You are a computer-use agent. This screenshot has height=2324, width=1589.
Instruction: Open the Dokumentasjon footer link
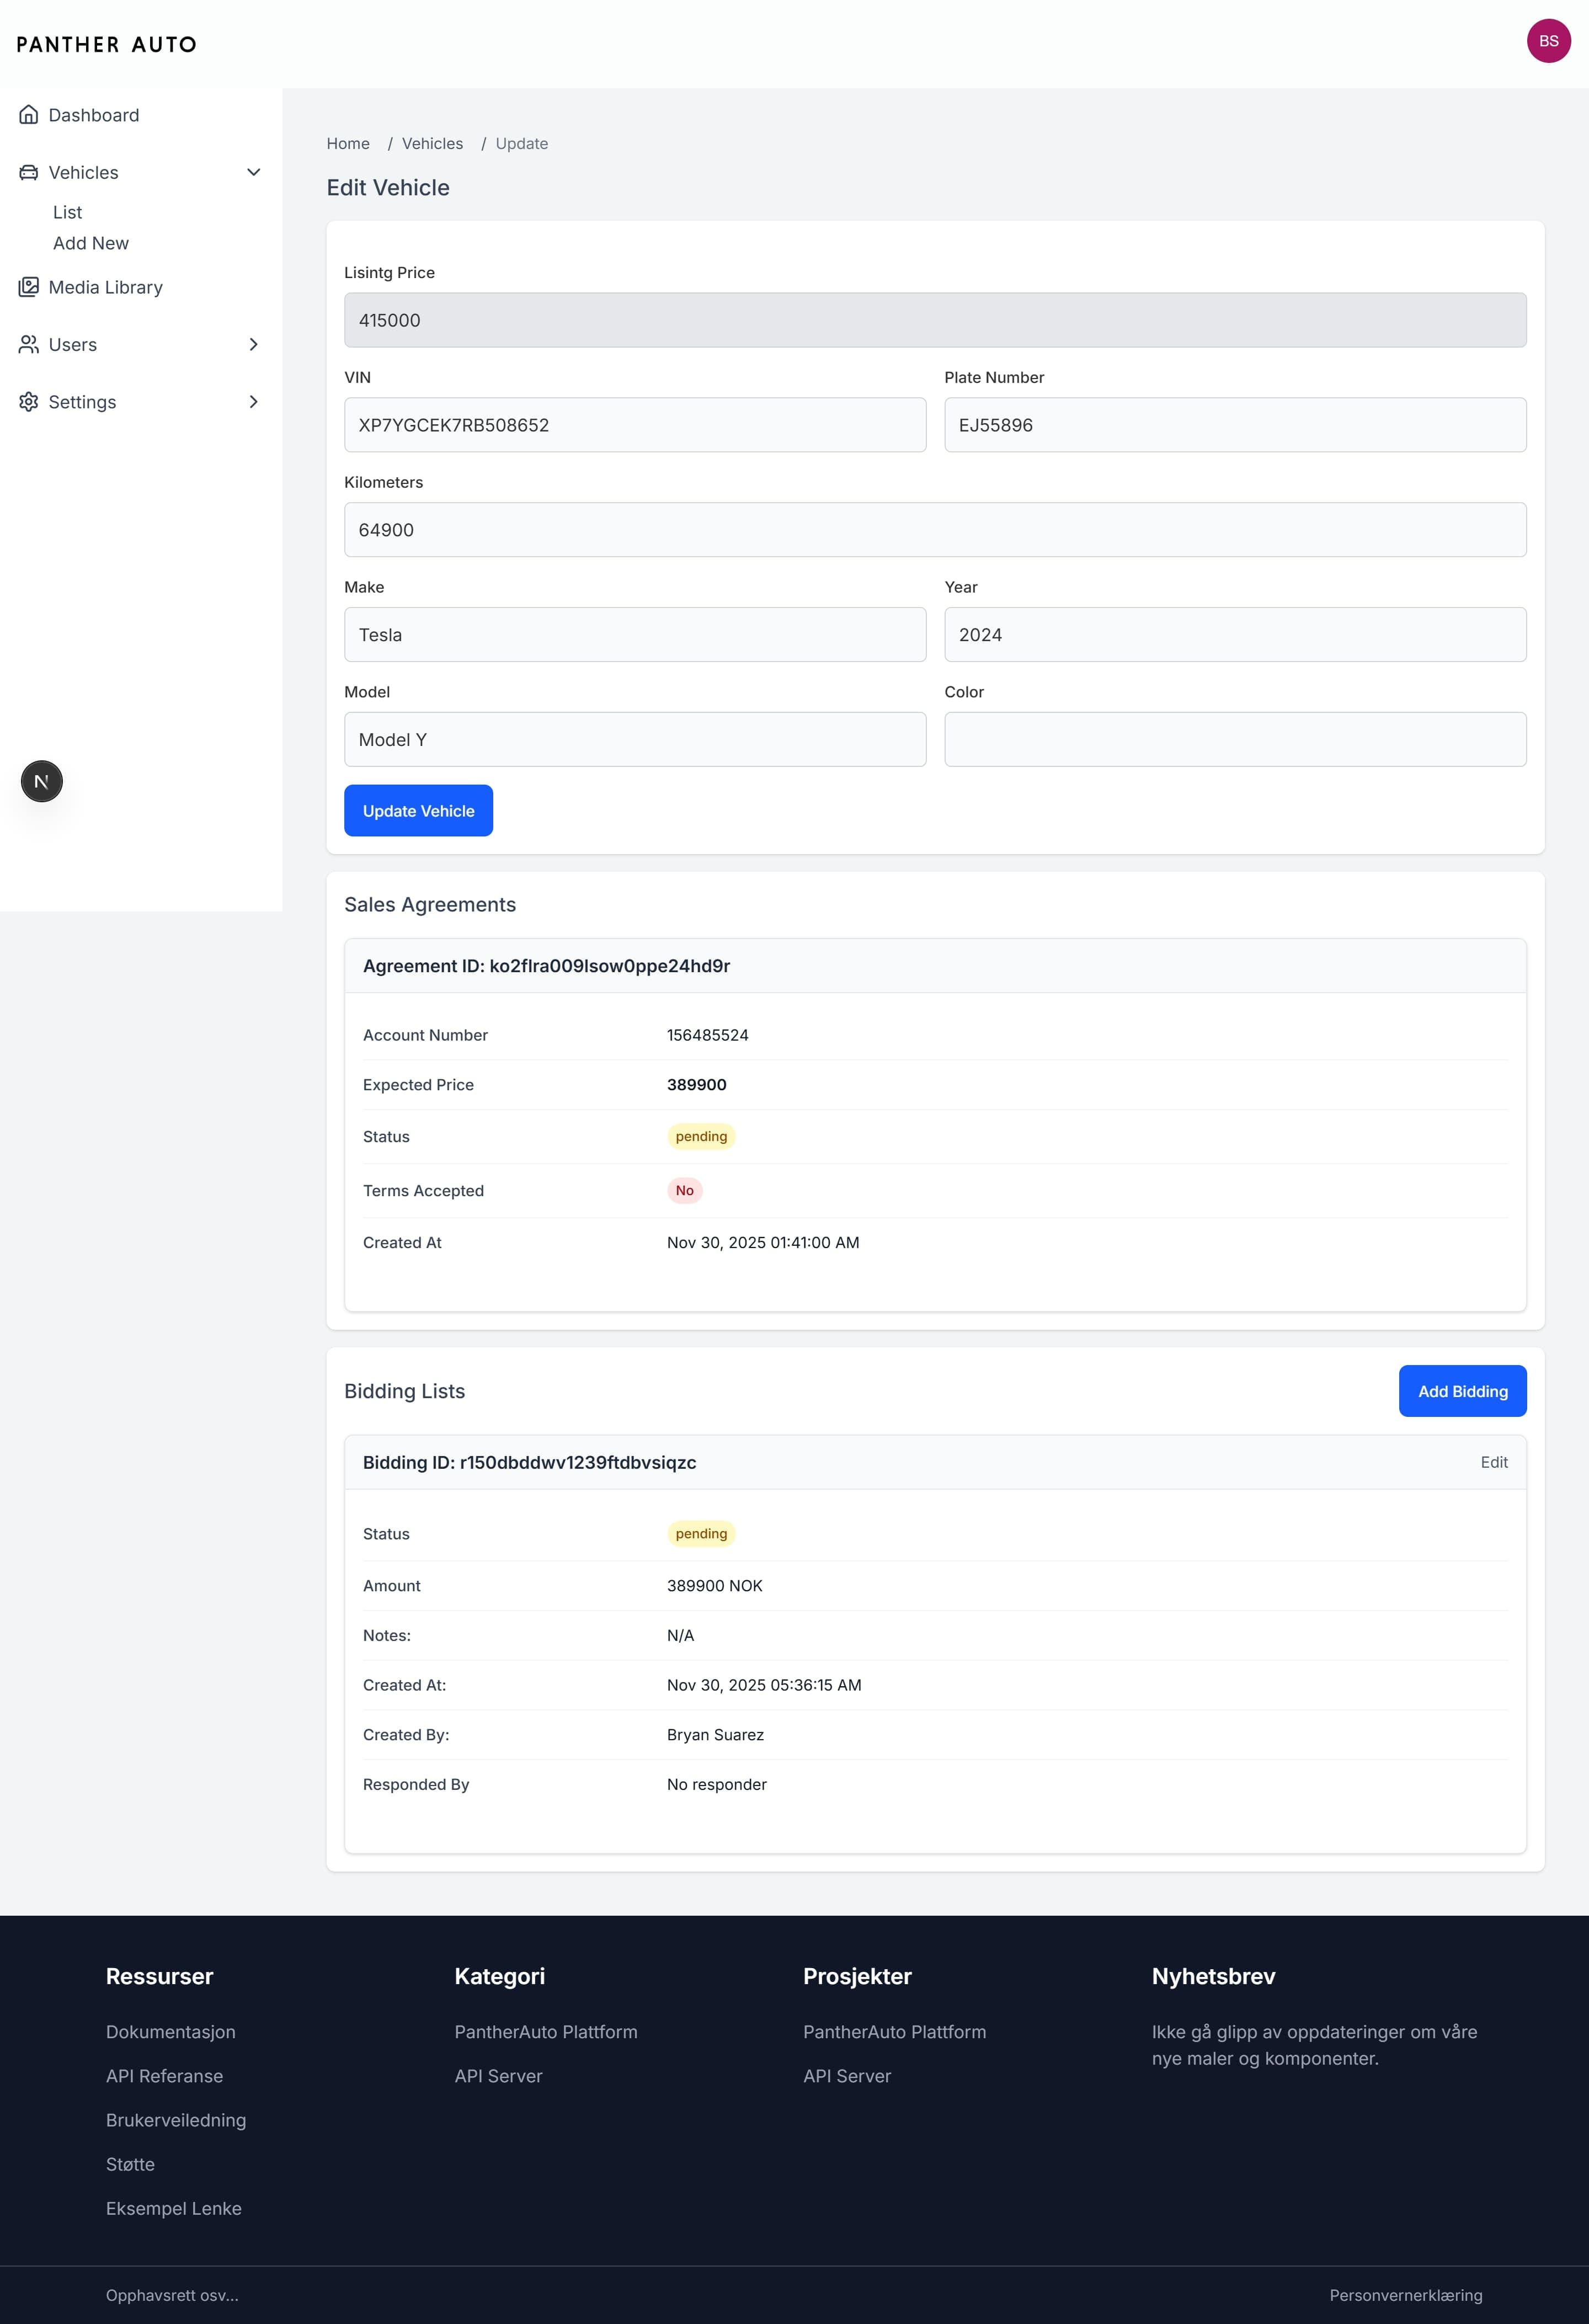170,2031
